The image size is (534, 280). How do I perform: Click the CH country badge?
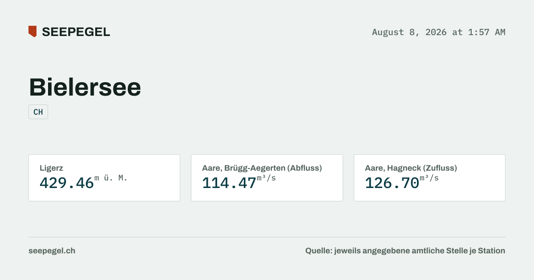(38, 112)
